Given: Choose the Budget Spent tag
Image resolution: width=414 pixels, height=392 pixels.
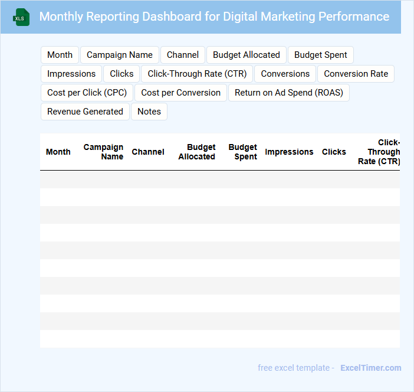Looking at the screenshot, I should point(321,55).
